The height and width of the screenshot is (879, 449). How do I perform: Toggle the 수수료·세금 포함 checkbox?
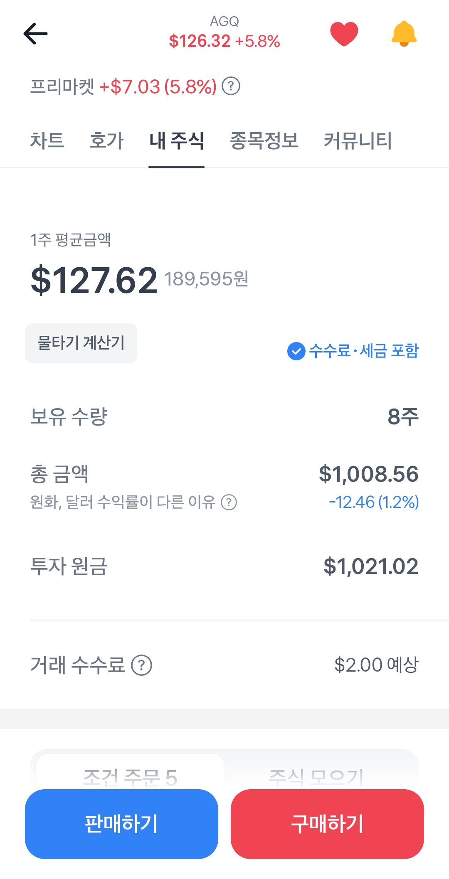296,351
